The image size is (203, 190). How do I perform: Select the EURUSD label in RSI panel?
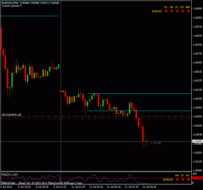[x=168, y=180]
